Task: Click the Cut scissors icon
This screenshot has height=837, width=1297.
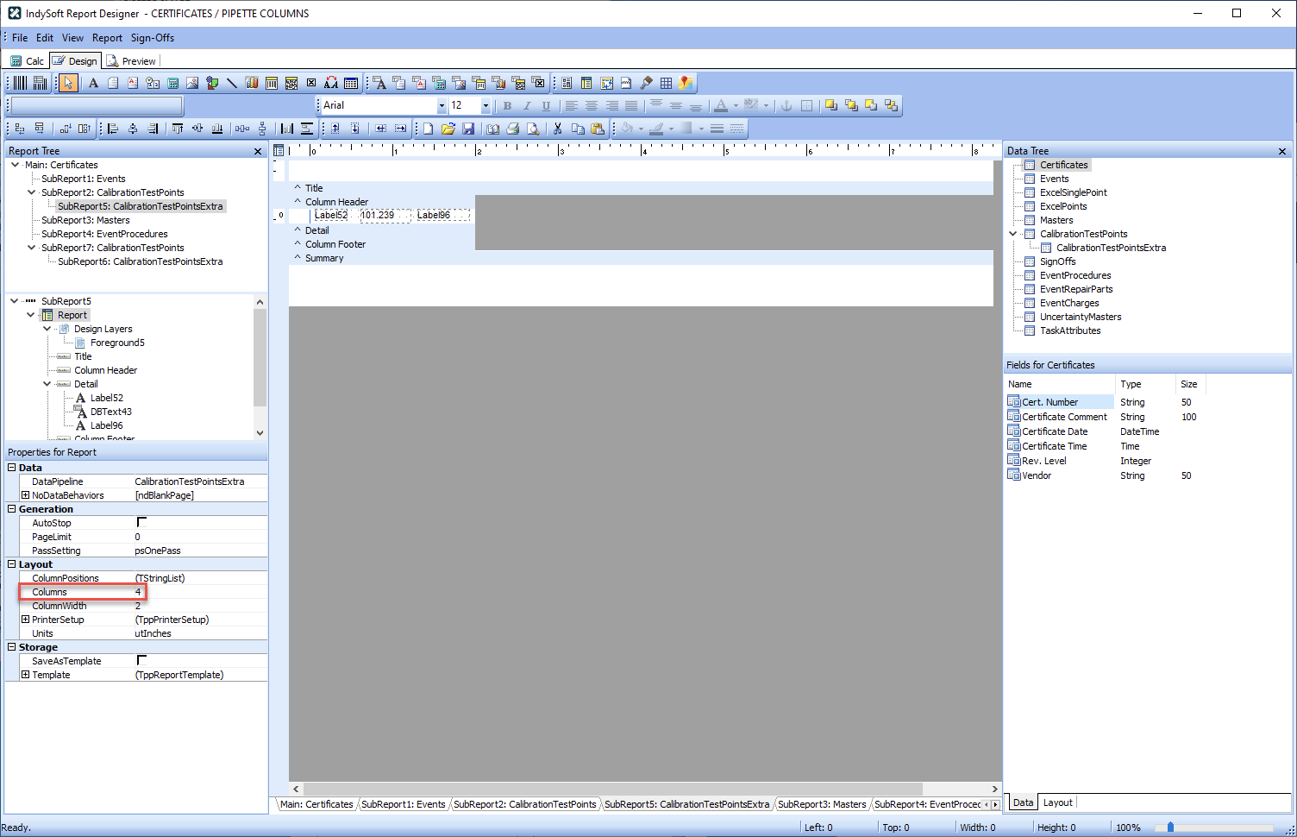Action: coord(558,129)
